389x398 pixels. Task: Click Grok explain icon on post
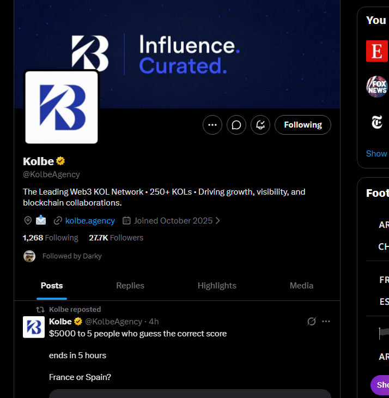coord(311,321)
